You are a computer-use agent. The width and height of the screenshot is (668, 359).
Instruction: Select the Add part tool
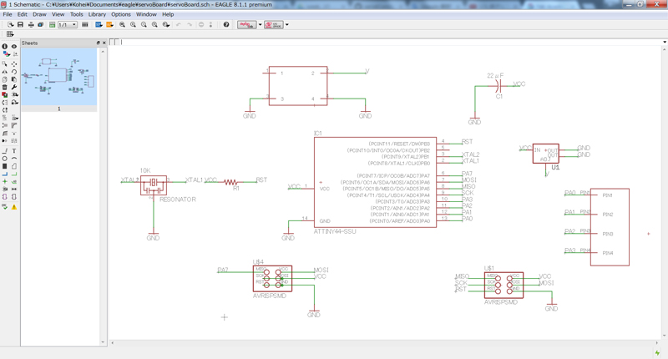pyautogui.click(x=5, y=94)
